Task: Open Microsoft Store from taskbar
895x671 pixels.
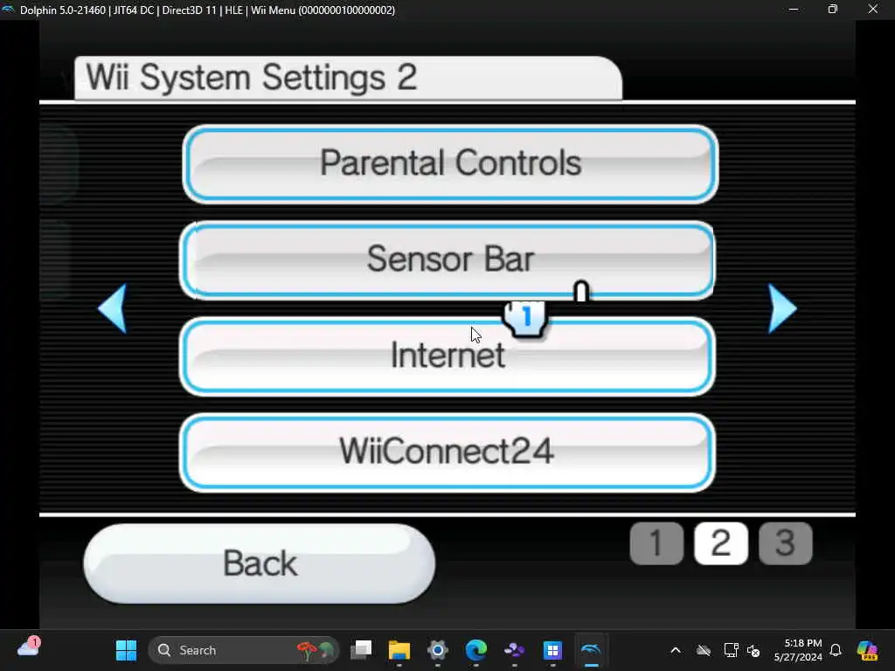Action: [552, 650]
